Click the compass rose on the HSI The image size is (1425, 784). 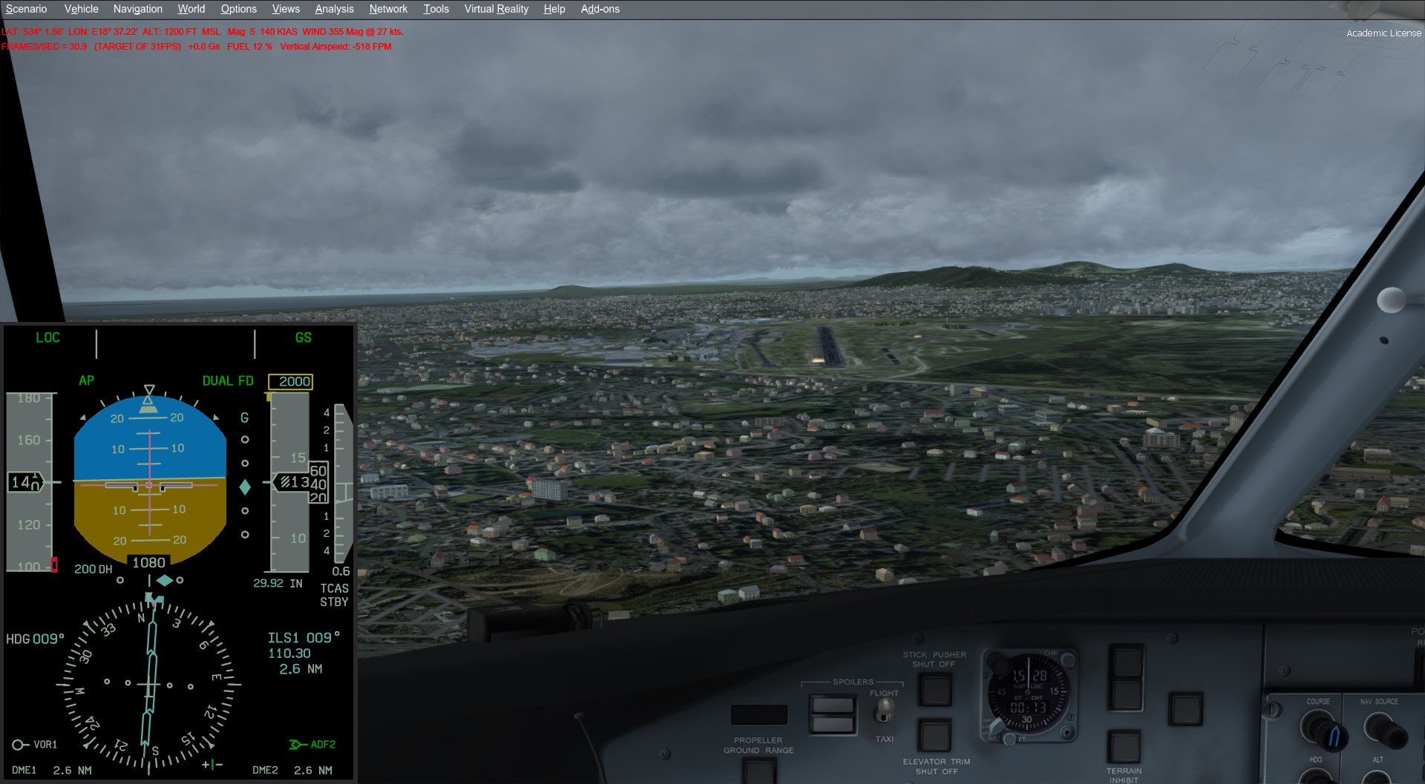[149, 684]
